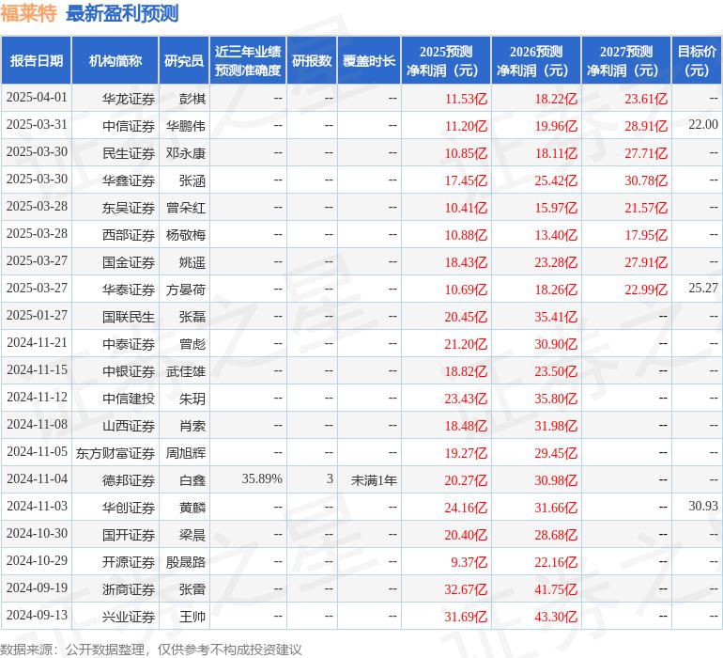This screenshot has width=723, height=658.
Task: Select the 41.75亿 forecast value
Action: coord(556,588)
